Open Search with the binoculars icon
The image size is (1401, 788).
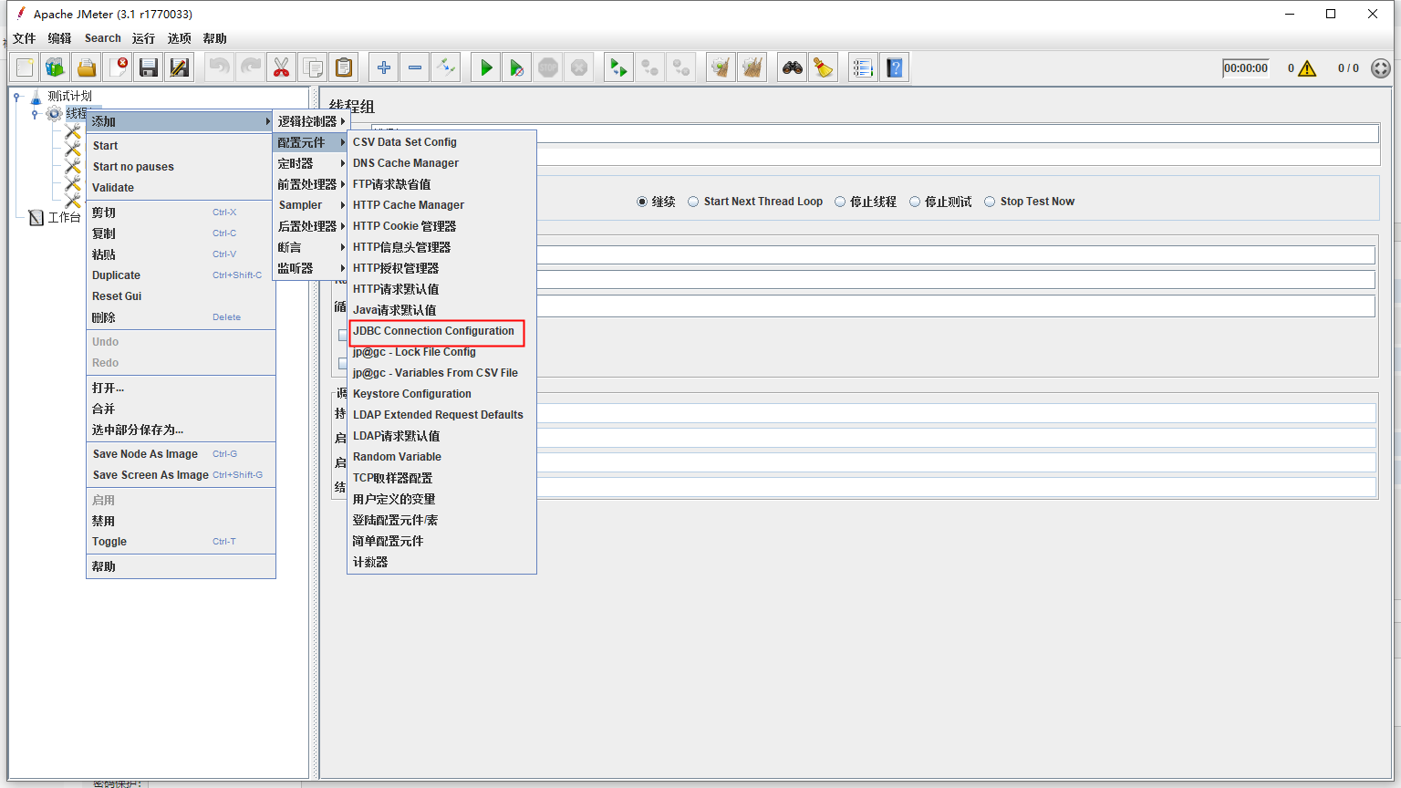[x=793, y=67]
